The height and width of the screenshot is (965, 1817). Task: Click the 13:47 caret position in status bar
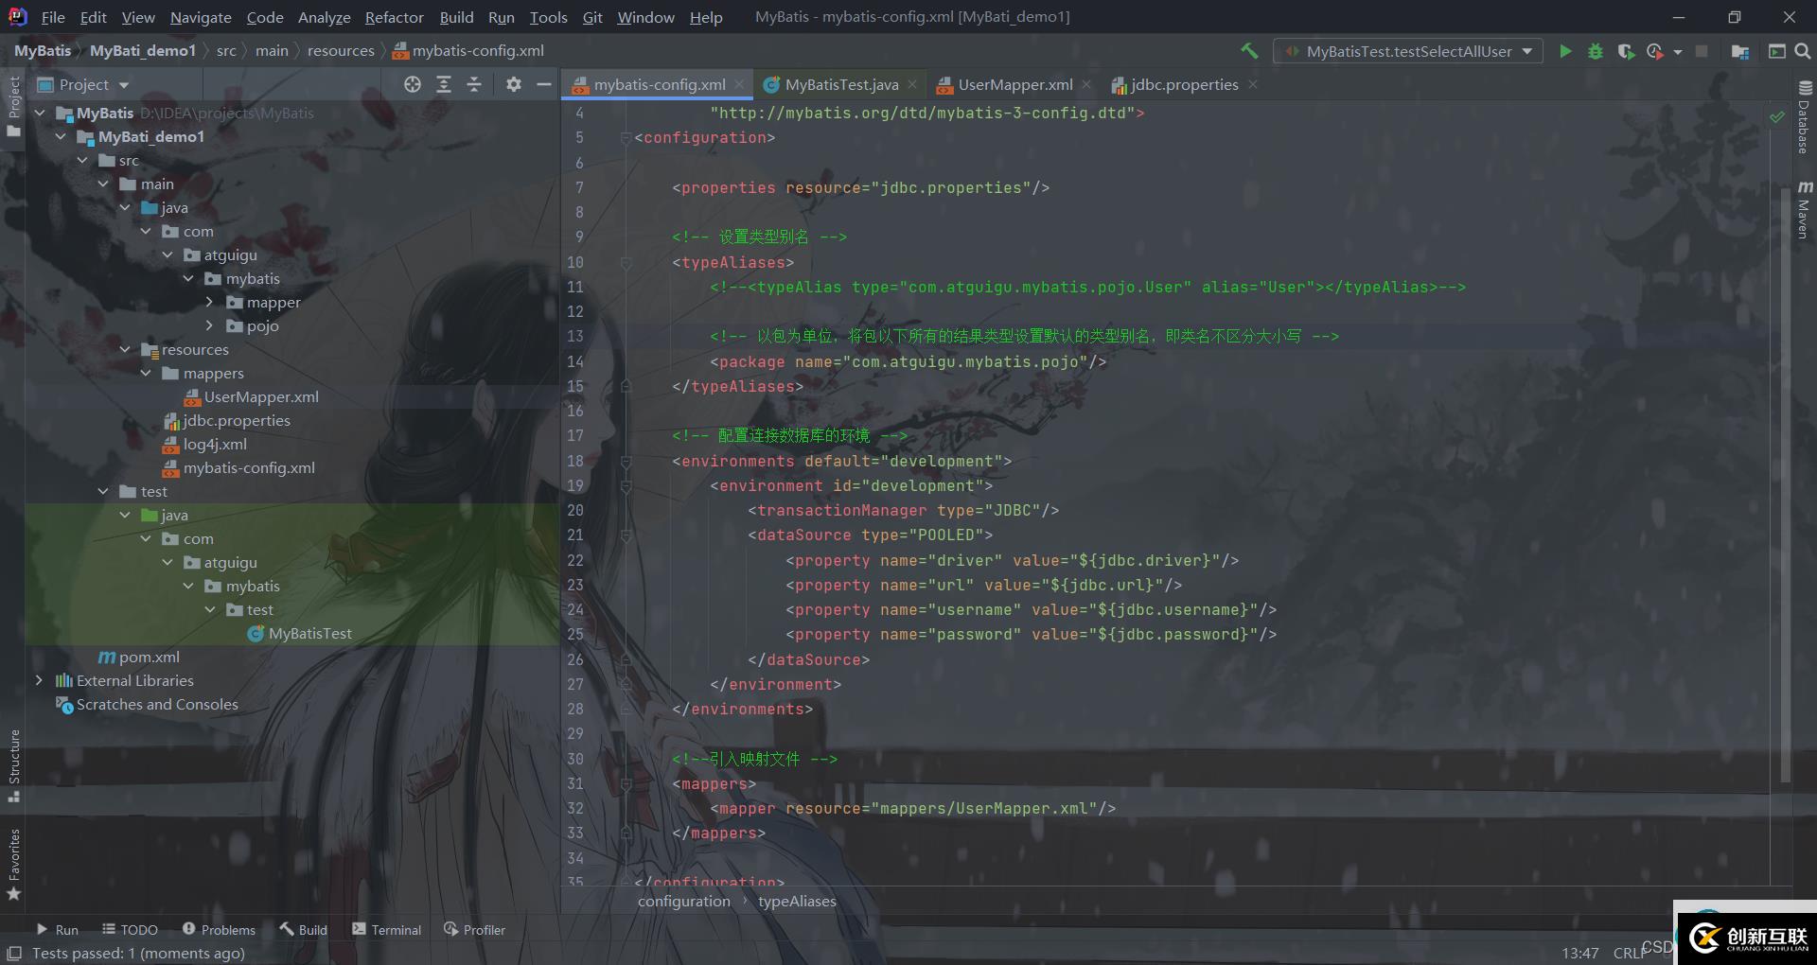coord(1579,953)
